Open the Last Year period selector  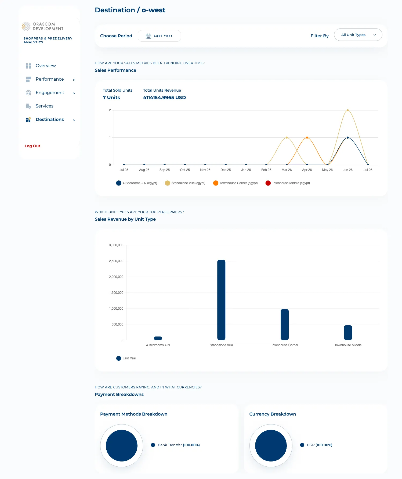159,36
